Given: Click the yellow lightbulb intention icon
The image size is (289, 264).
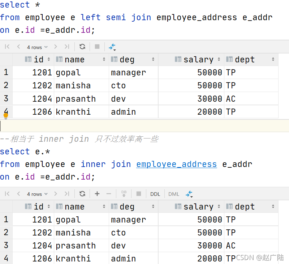Looking at the screenshot, I should pos(6,116).
